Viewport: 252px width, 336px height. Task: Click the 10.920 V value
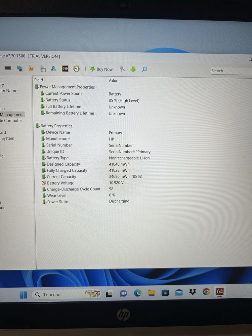click(116, 183)
